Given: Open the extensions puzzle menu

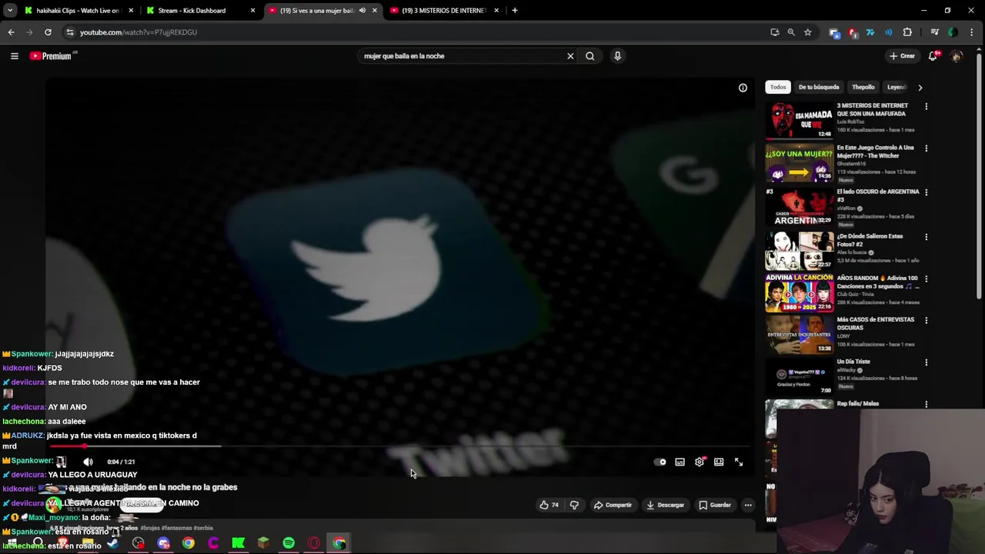Looking at the screenshot, I should (x=907, y=32).
